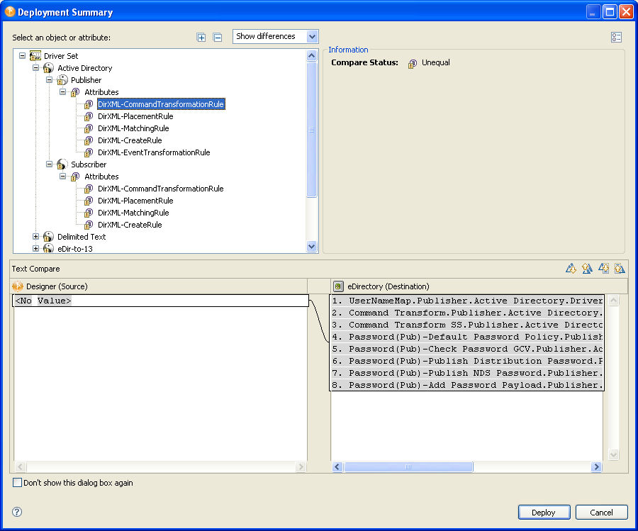This screenshot has height=531, width=638.
Task: Click the Publisher DirXML-MatchingRule attribute icon
Action: pos(89,128)
